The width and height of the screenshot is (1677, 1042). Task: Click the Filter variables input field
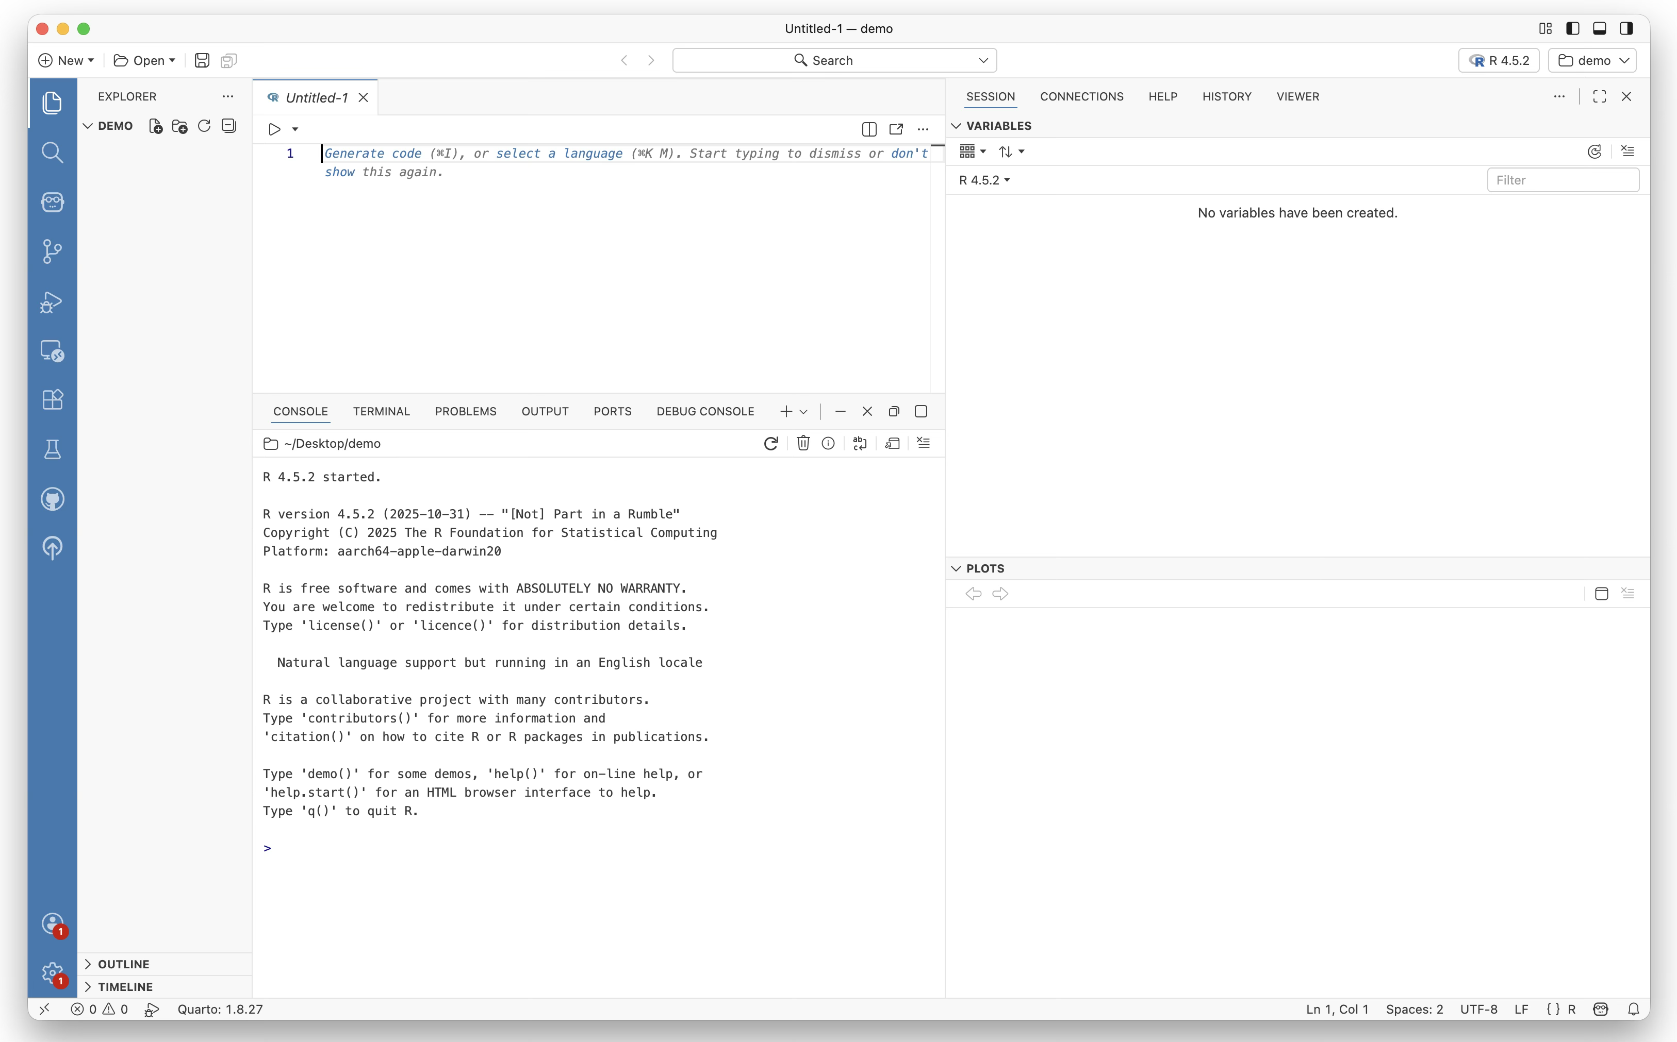click(x=1562, y=180)
